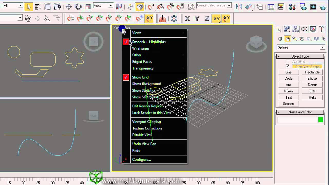Open the Modify panel tab
329x185 pixels.
click(287, 29)
